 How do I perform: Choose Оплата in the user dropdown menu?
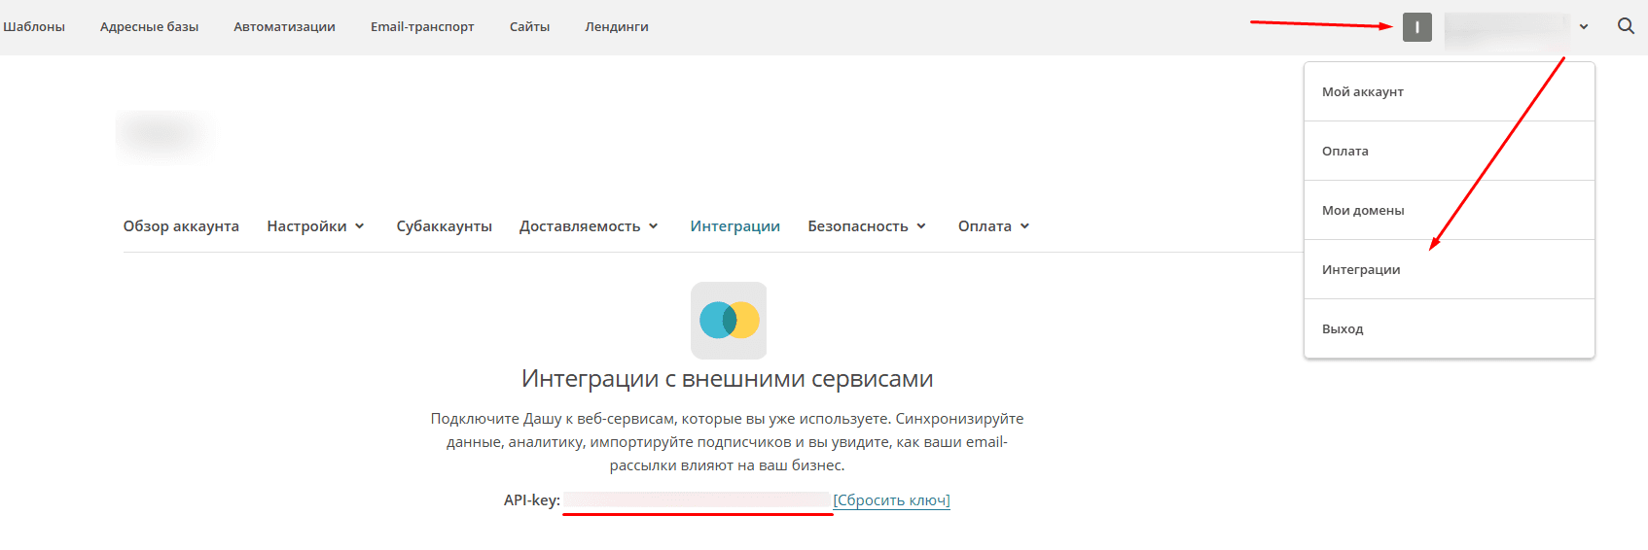click(x=1344, y=152)
